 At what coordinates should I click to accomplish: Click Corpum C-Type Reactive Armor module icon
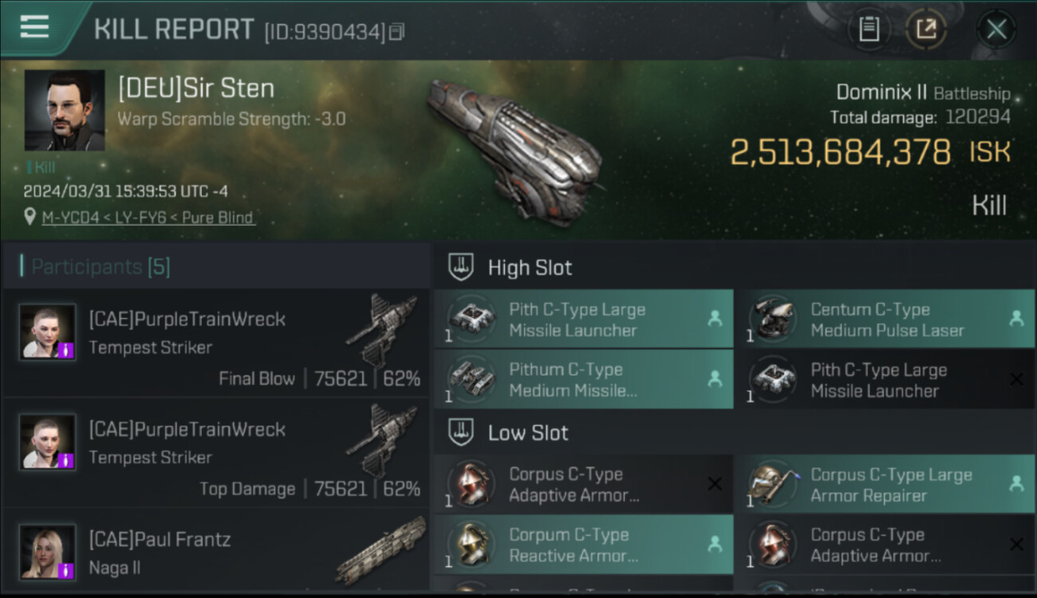tap(470, 545)
